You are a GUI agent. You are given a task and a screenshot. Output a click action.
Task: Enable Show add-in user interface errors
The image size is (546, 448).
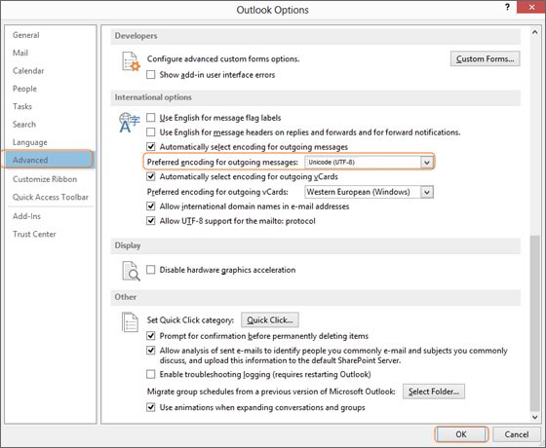[151, 75]
